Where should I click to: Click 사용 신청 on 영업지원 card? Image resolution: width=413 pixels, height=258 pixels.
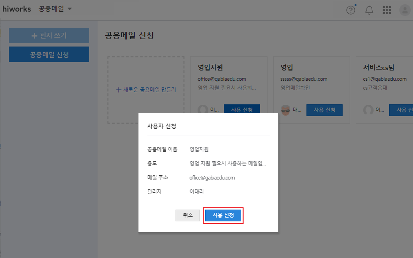pos(242,109)
